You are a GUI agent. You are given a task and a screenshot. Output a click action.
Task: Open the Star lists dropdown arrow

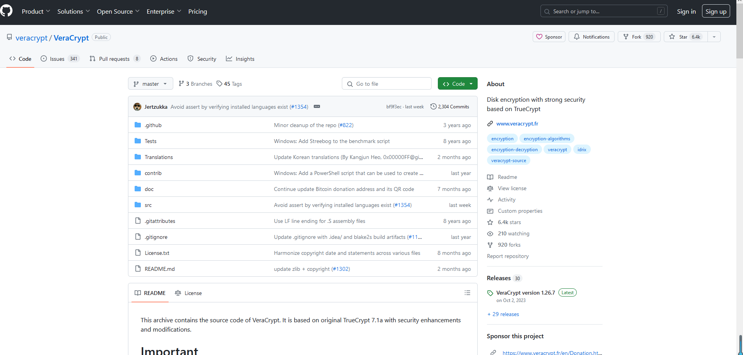[714, 37]
